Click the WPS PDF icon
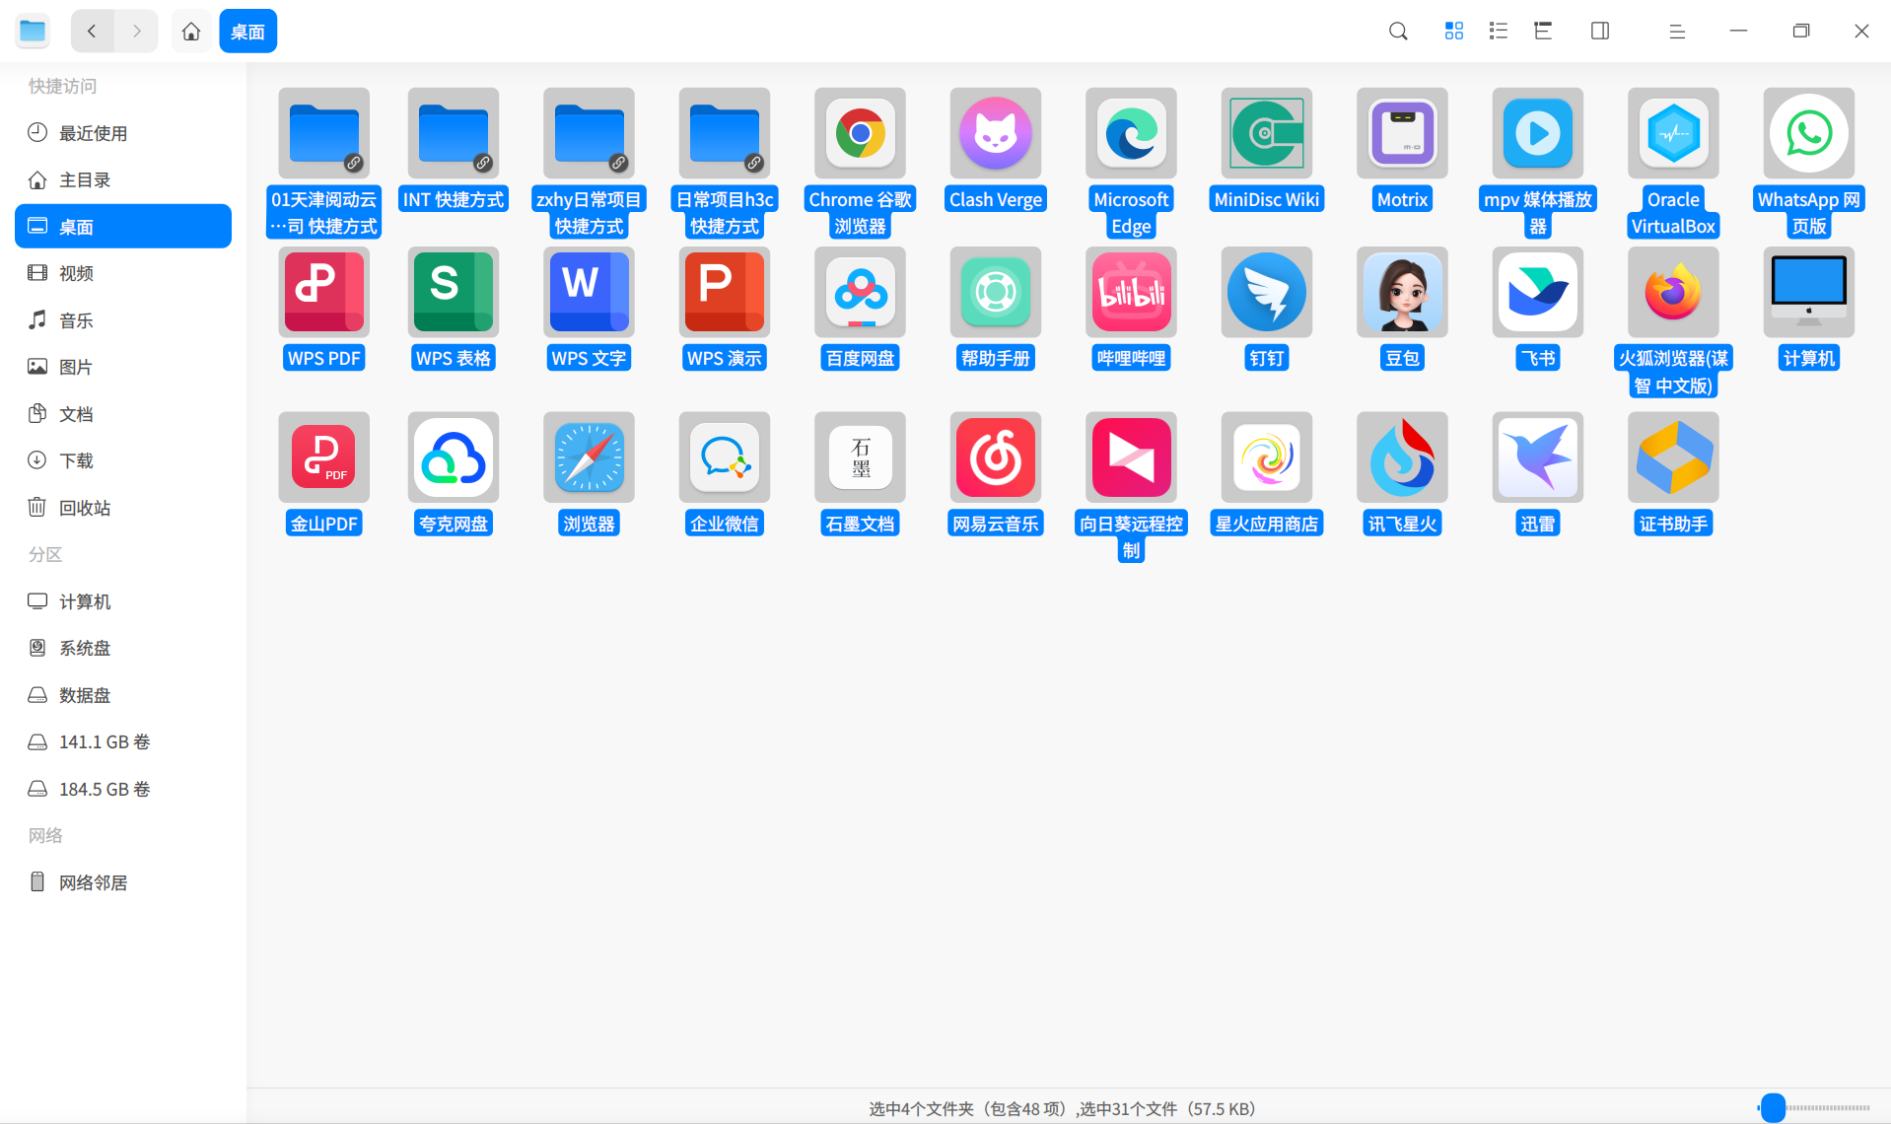This screenshot has height=1124, width=1891. coord(324,292)
